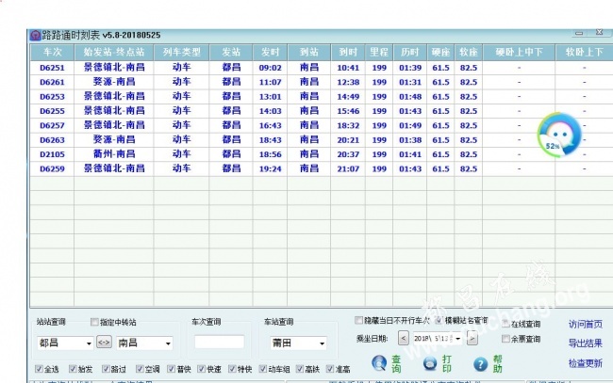This screenshot has width=613, height=383.
Task: Enable the 在线查询 checkbox
Action: pyautogui.click(x=505, y=324)
